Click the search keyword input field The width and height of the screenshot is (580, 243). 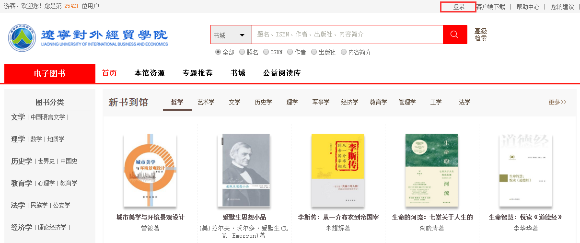tap(347, 35)
